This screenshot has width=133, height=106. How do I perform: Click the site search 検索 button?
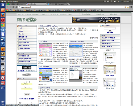pyautogui.click(x=110, y=31)
